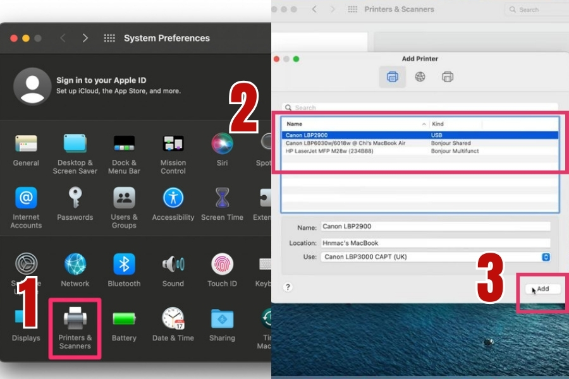
Task: Switch to the Windows printer tab
Action: (448, 77)
